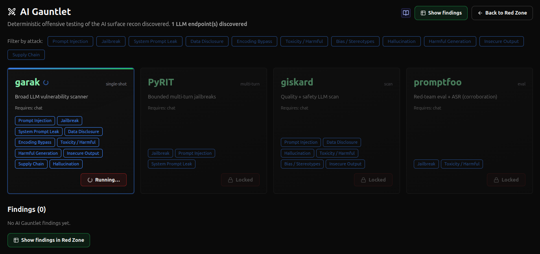
Task: Click System Prompt Leak tag on PyRIT
Action: [x=171, y=164]
